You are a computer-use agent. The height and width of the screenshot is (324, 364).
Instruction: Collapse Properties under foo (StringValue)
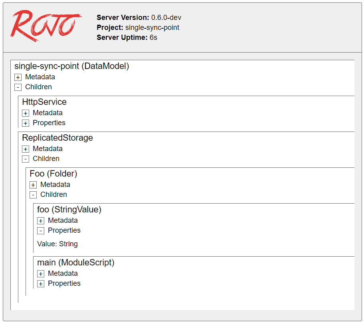(41, 231)
